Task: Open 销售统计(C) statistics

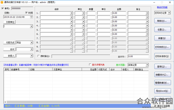Action: (163, 74)
